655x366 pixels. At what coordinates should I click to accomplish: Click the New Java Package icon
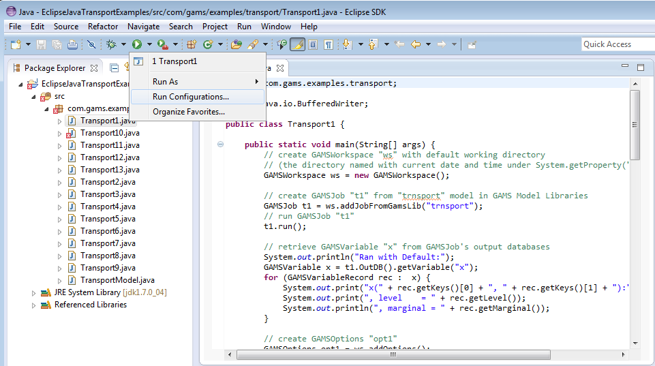[x=192, y=44]
